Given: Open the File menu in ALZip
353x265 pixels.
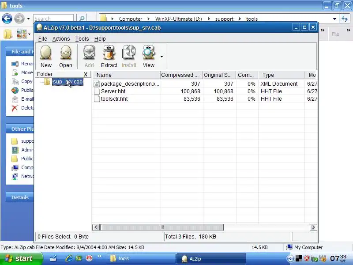Looking at the screenshot, I should (x=42, y=39).
